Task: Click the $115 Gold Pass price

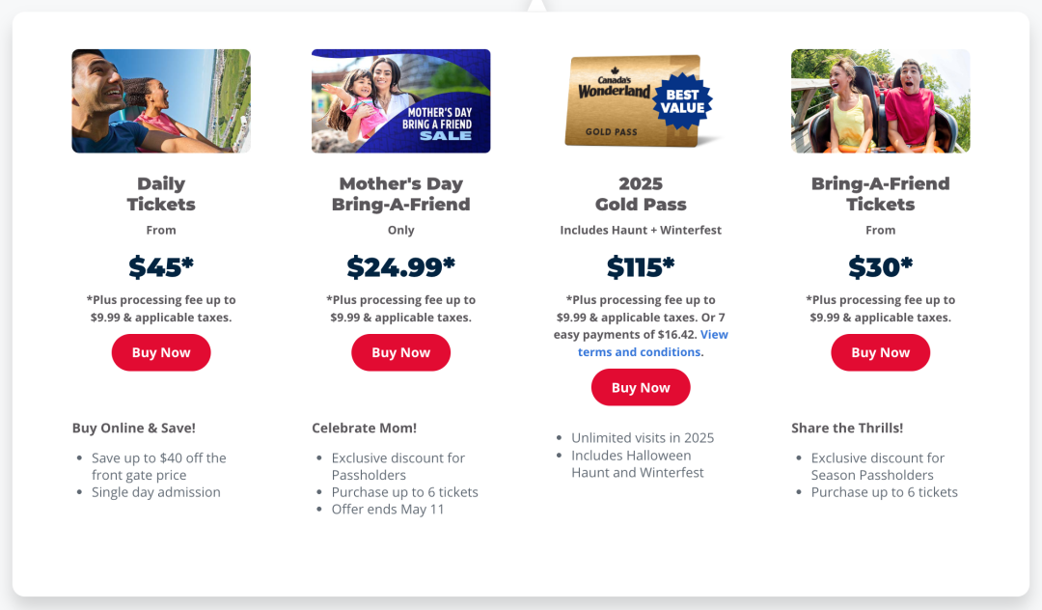Action: point(641,267)
